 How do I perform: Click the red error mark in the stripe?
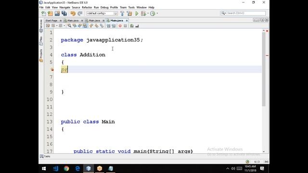point(267,56)
